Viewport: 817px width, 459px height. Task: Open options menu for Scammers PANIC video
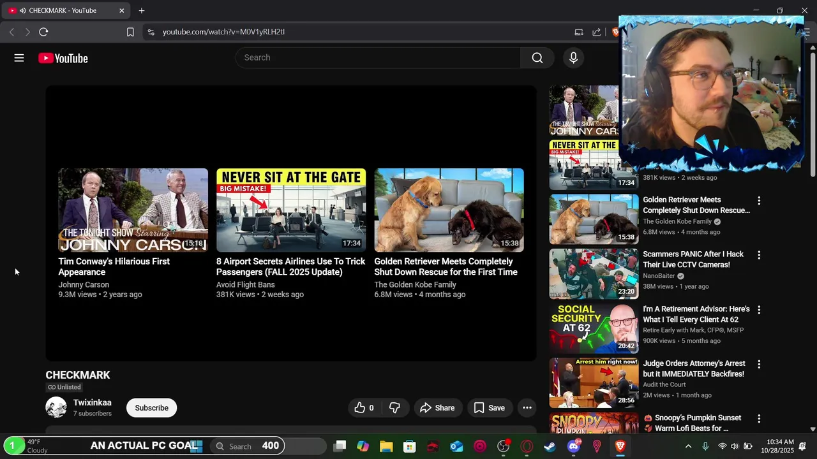click(759, 255)
